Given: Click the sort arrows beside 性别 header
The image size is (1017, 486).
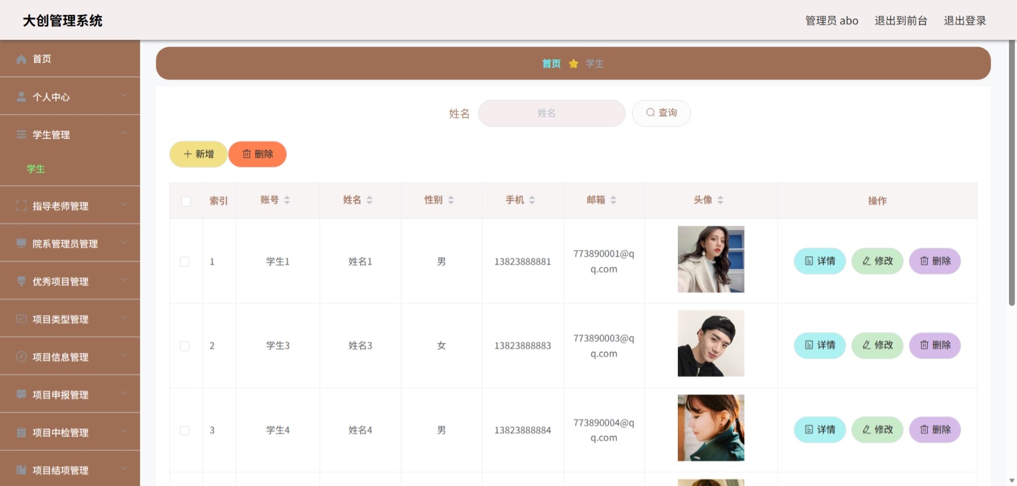Looking at the screenshot, I should point(451,200).
